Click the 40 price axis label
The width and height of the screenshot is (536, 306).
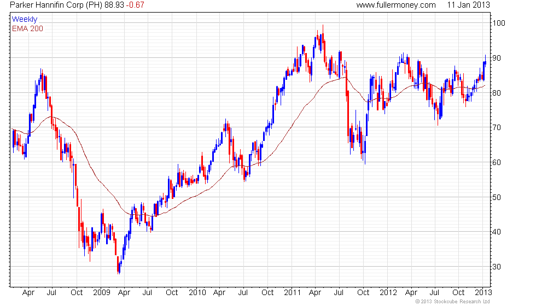[x=497, y=232]
